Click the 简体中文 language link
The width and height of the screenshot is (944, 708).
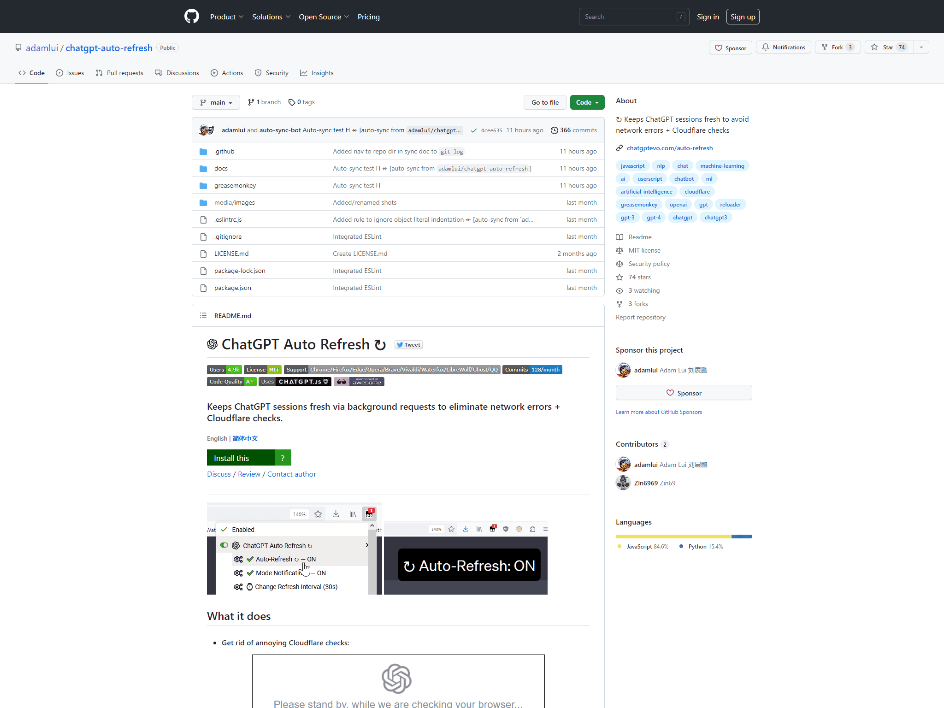tap(245, 438)
